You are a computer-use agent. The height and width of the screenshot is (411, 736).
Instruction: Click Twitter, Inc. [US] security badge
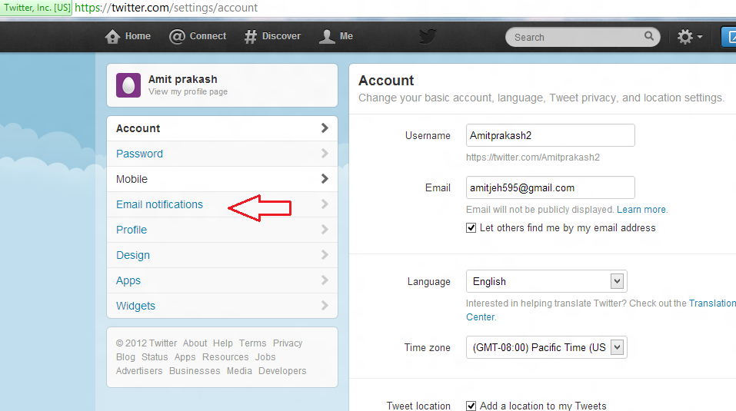[x=36, y=8]
